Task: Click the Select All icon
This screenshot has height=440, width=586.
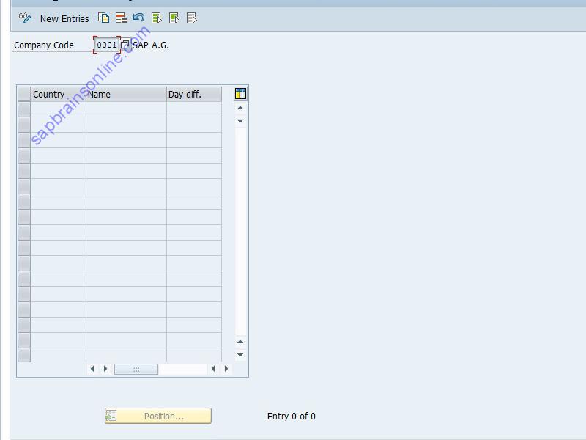Action: (x=157, y=18)
